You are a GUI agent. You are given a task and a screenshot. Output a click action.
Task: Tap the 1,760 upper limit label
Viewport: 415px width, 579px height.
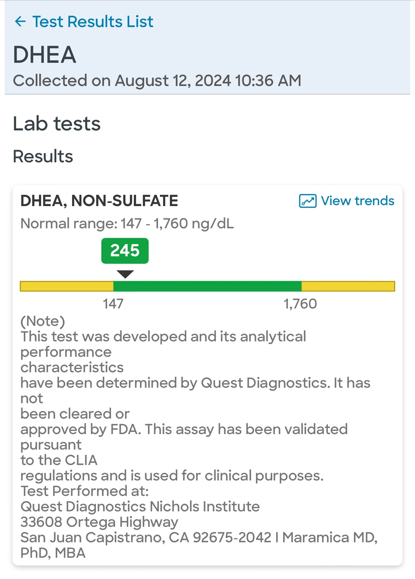300,304
